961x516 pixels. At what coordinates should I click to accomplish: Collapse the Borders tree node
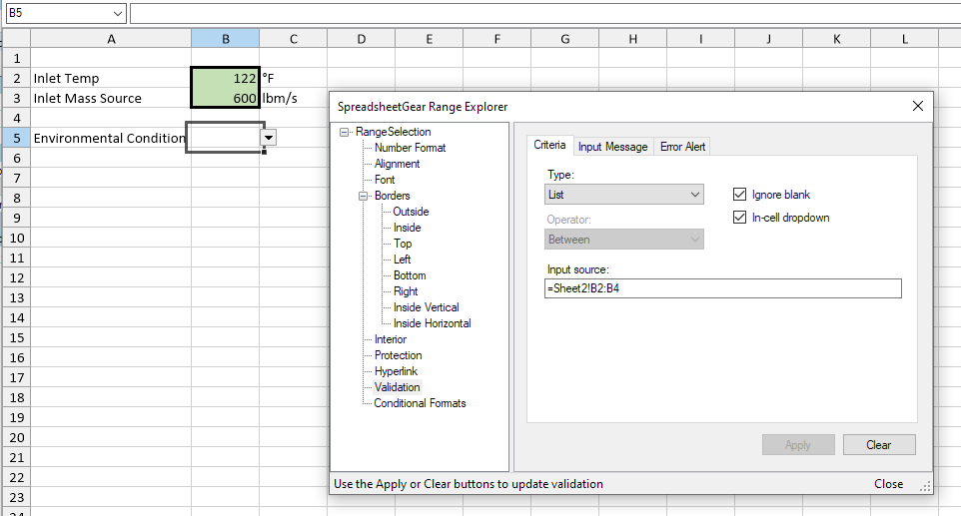coord(364,196)
